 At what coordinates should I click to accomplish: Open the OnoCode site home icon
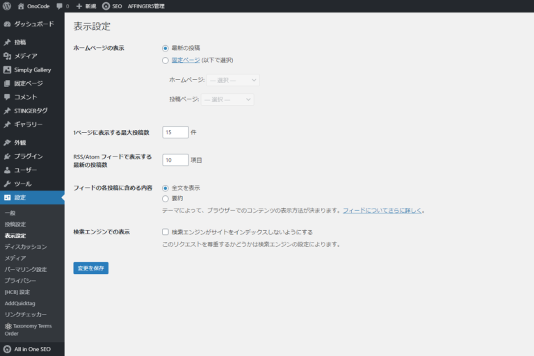tap(21, 6)
